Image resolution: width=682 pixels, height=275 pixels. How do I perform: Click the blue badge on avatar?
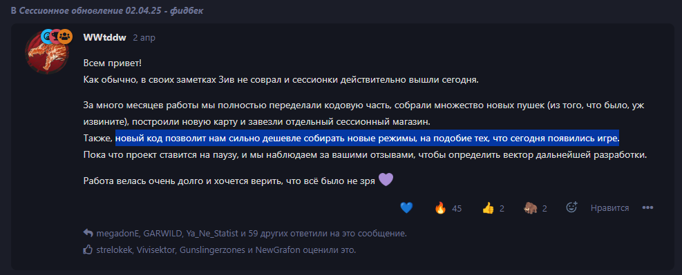click(x=45, y=37)
